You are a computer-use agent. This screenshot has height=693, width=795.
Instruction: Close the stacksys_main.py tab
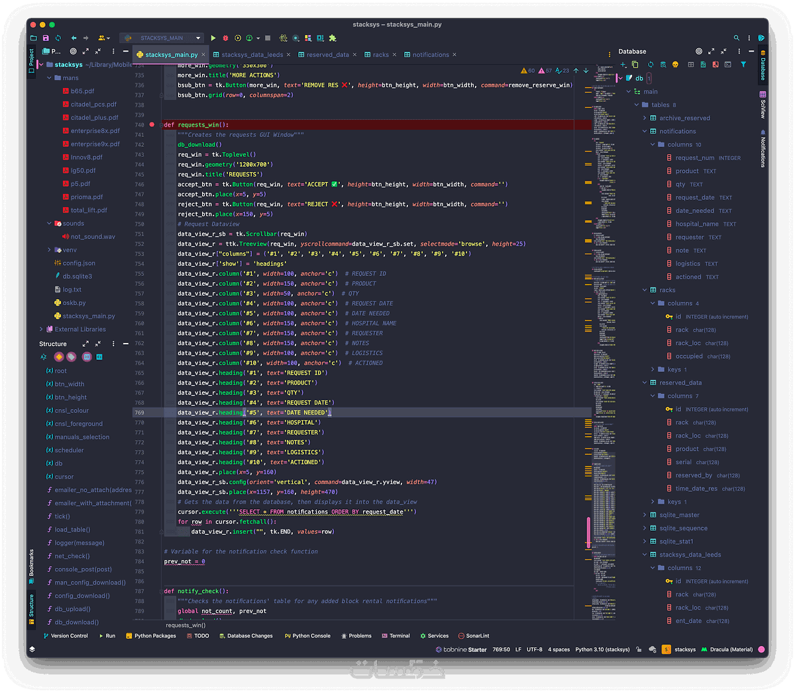click(203, 55)
